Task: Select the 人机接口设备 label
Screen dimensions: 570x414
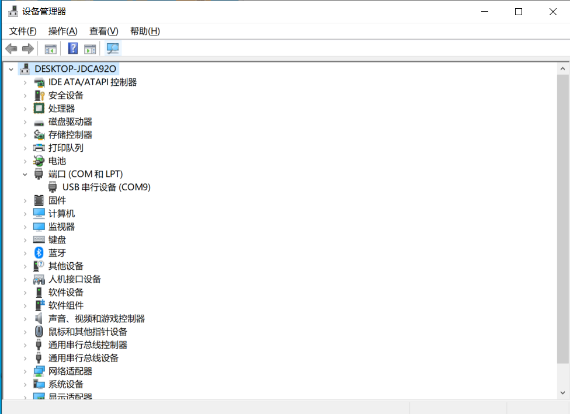Action: click(x=75, y=279)
